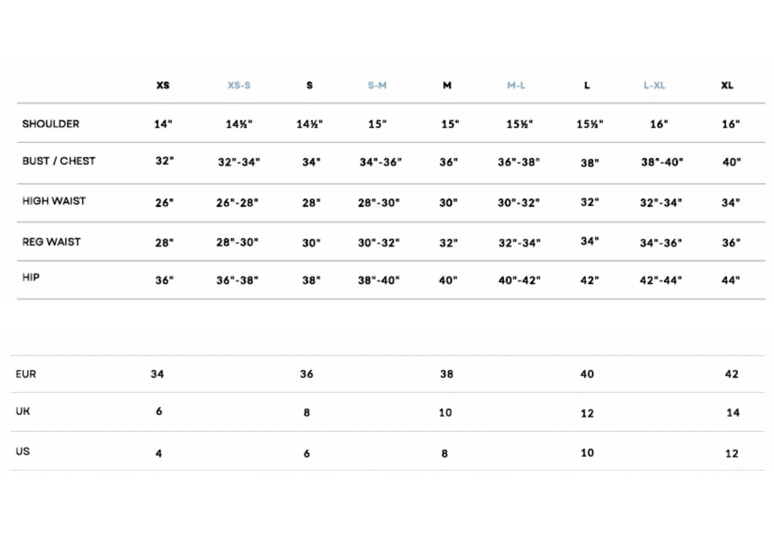The width and height of the screenshot is (774, 553).
Task: Select the BUST / CHEST row label
Action: tap(59, 161)
